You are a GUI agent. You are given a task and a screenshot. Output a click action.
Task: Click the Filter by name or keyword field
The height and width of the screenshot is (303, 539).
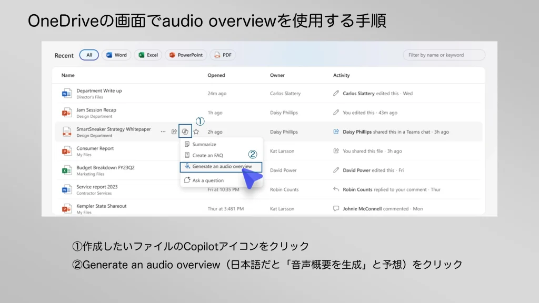(x=444, y=55)
